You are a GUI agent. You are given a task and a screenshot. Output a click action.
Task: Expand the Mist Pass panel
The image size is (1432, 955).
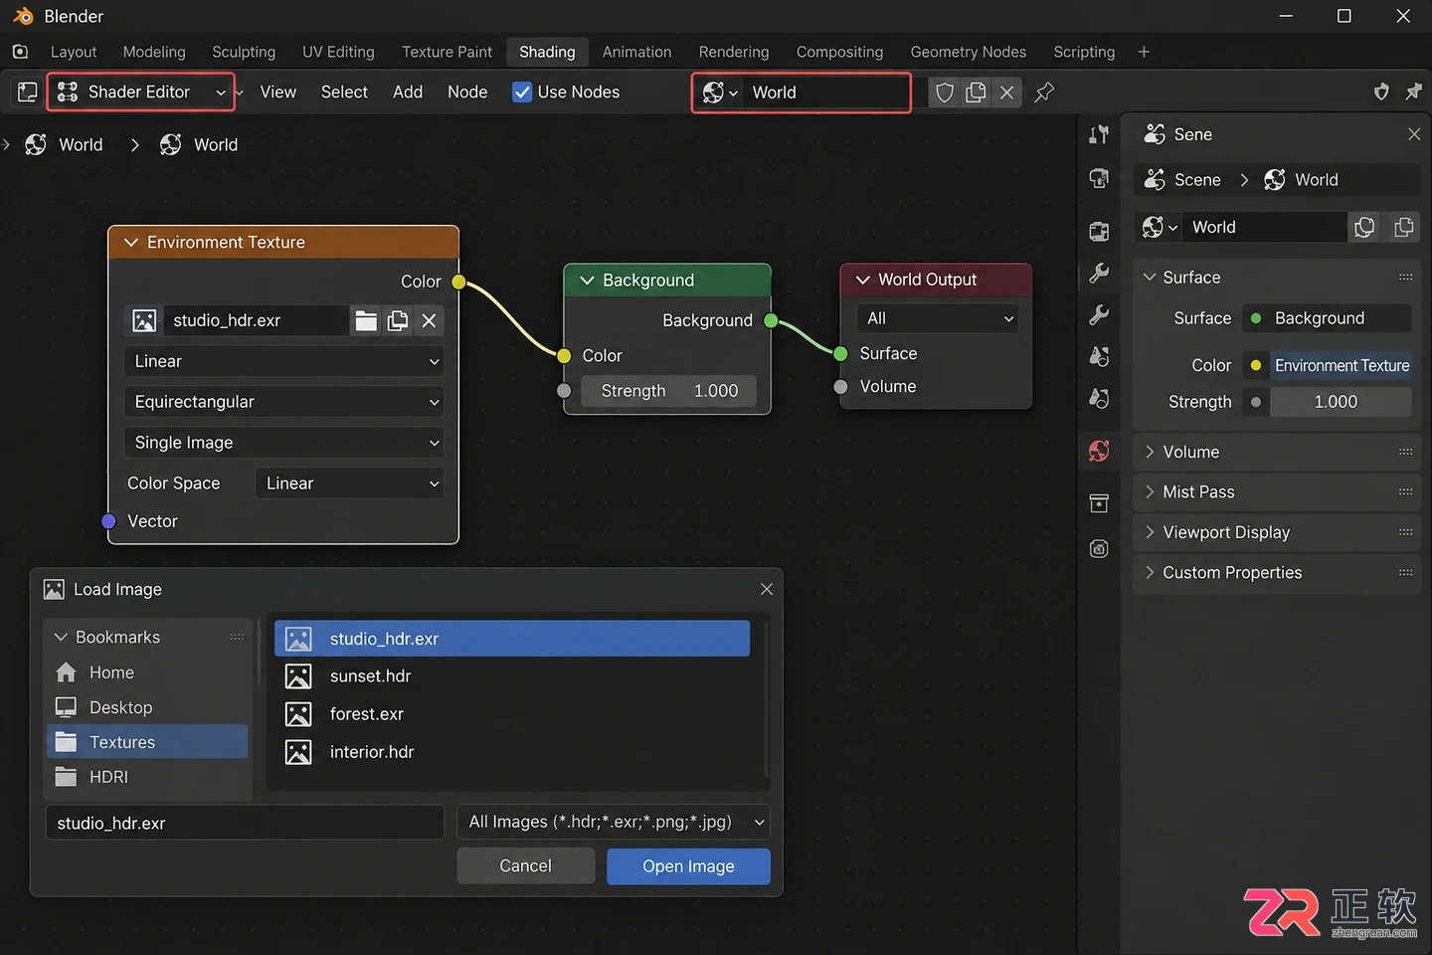[1277, 491]
